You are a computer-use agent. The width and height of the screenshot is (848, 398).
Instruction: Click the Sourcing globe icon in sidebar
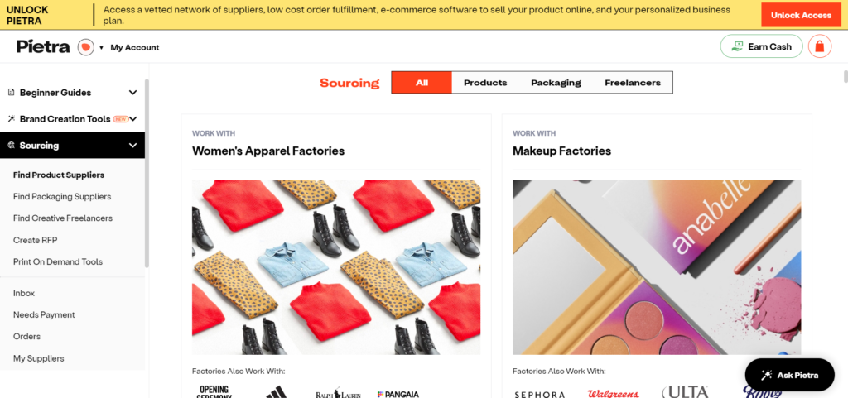12,146
